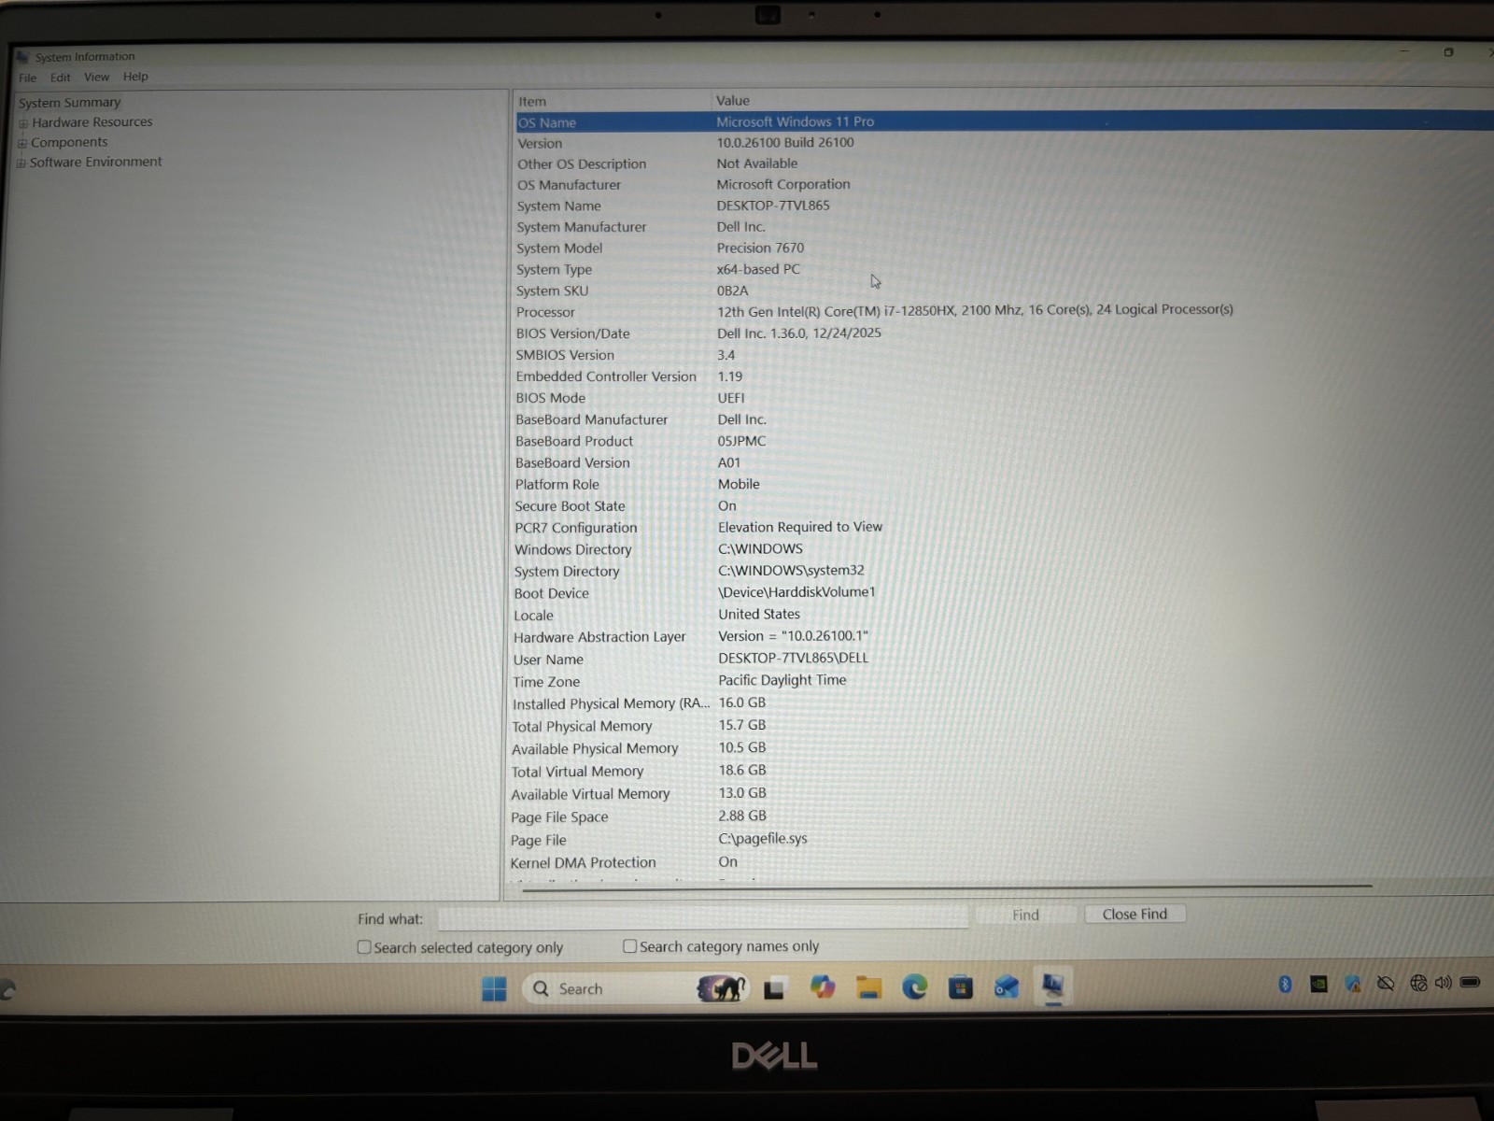Click the PCR7 Configuration row item
The width and height of the screenshot is (1494, 1121).
click(x=575, y=528)
